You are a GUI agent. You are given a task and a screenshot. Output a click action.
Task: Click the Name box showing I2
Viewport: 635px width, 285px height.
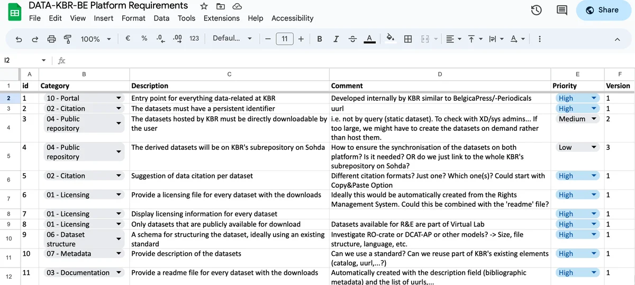coord(21,60)
